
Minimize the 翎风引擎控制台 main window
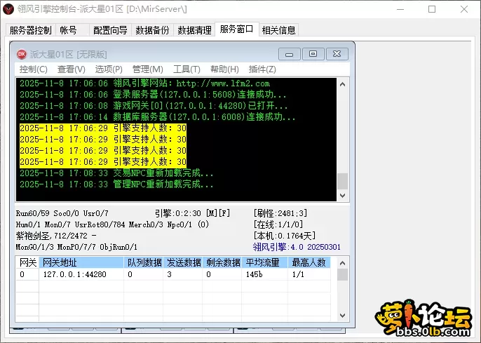point(400,9)
